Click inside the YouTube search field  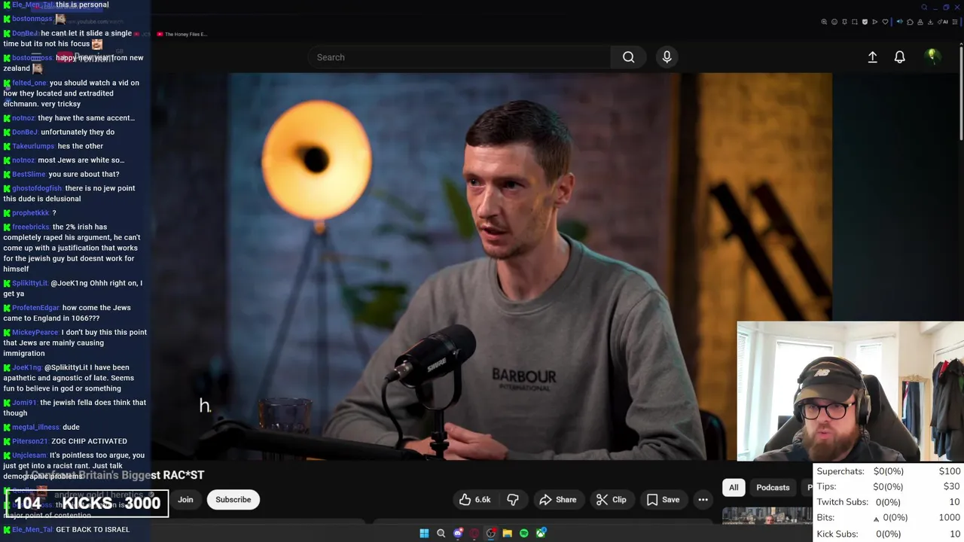[x=459, y=57]
